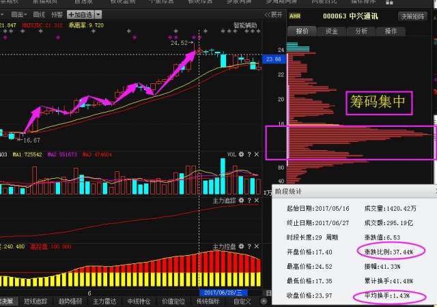Viewport: 437px width, 307px height.
Task: Click the 加自选 add-to-watchlist button
Action: (x=80, y=14)
